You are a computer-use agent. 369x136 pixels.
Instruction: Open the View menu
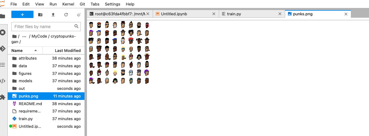coord(40,4)
